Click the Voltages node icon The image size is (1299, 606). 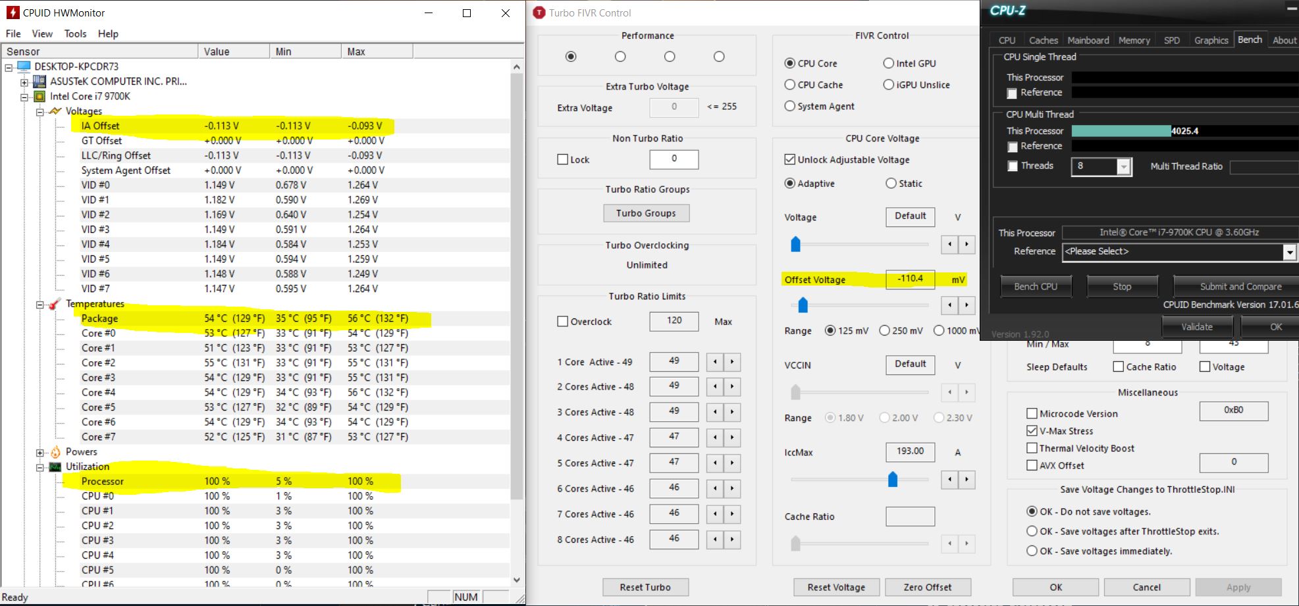click(x=55, y=111)
